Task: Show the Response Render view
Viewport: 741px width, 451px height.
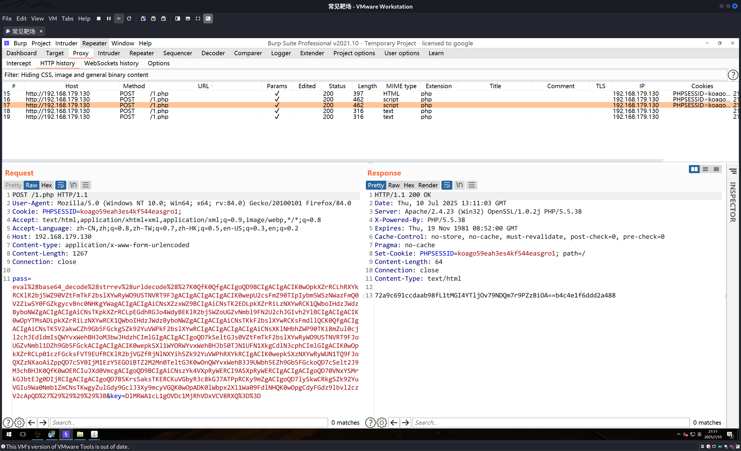Action: (428, 185)
